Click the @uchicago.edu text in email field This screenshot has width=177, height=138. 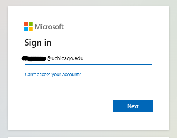click(x=65, y=58)
